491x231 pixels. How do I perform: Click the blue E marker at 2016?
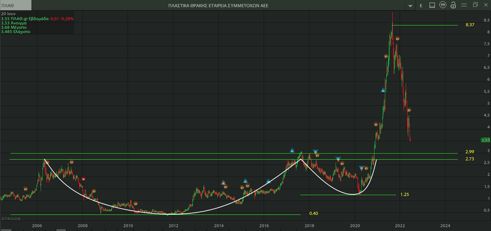(269, 182)
